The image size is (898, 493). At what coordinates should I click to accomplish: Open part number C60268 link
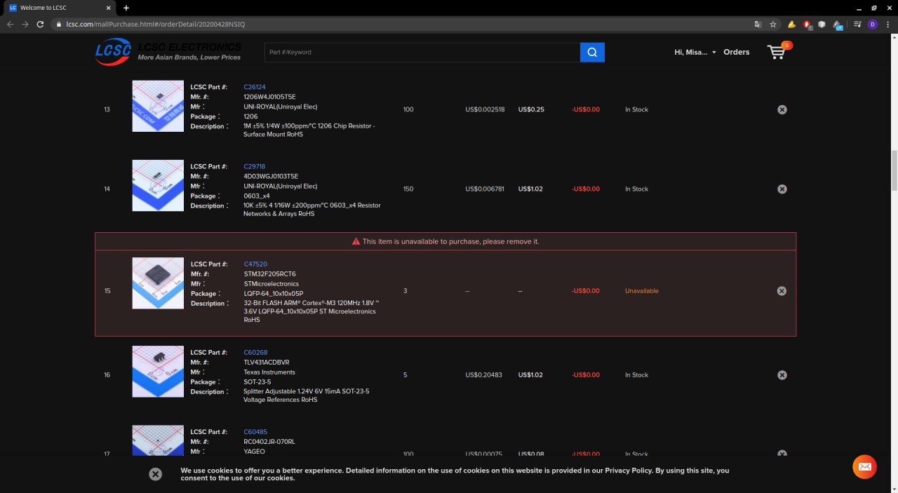tap(255, 353)
